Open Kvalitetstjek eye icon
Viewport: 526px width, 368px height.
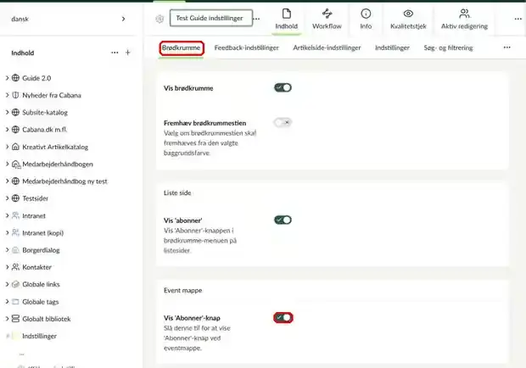coord(408,14)
